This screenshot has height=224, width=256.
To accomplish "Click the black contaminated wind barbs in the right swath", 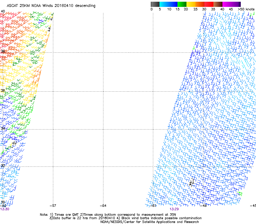I will coord(192,182).
